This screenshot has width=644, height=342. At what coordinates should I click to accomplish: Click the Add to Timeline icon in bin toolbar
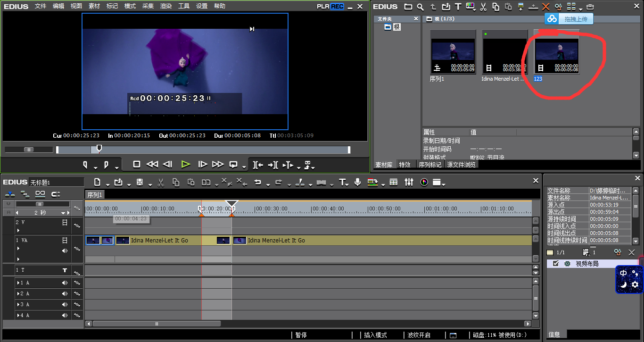pos(533,7)
